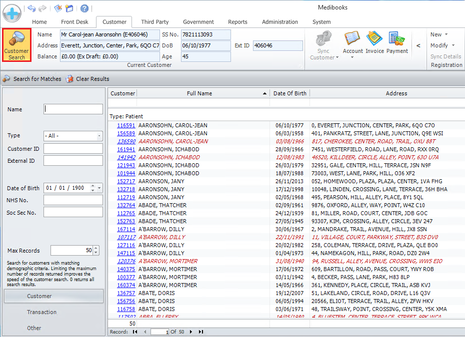Screen dimensions: 465x337
Task: Click Clear Results
Action: (87, 79)
